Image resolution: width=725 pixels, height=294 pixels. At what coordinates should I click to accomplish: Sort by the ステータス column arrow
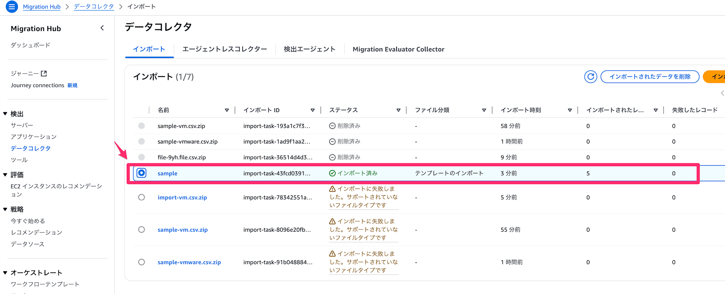398,110
